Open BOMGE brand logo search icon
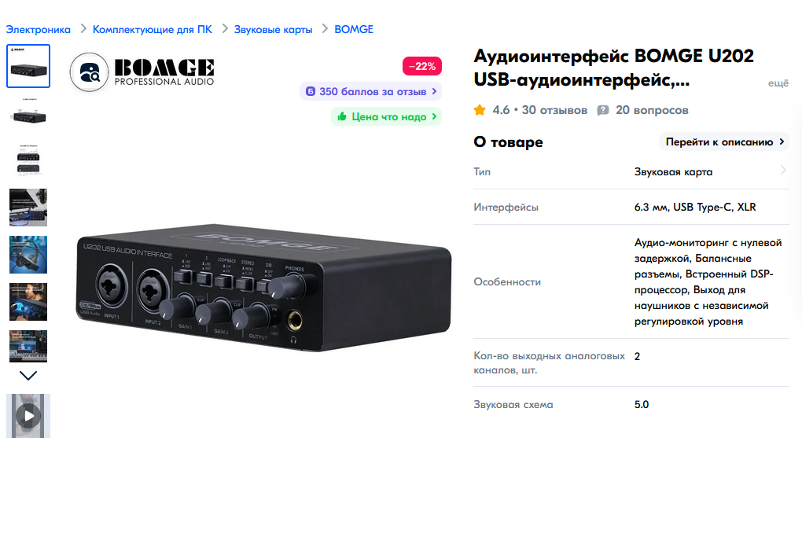Image resolution: width=802 pixels, height=533 pixels. 89,72
